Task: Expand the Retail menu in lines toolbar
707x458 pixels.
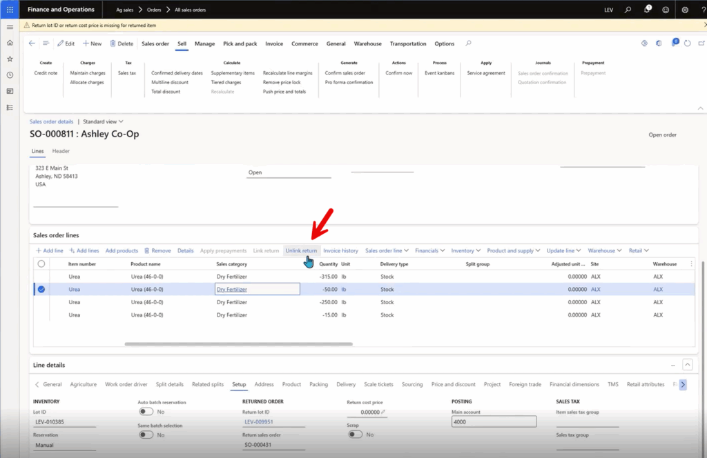Action: point(639,251)
